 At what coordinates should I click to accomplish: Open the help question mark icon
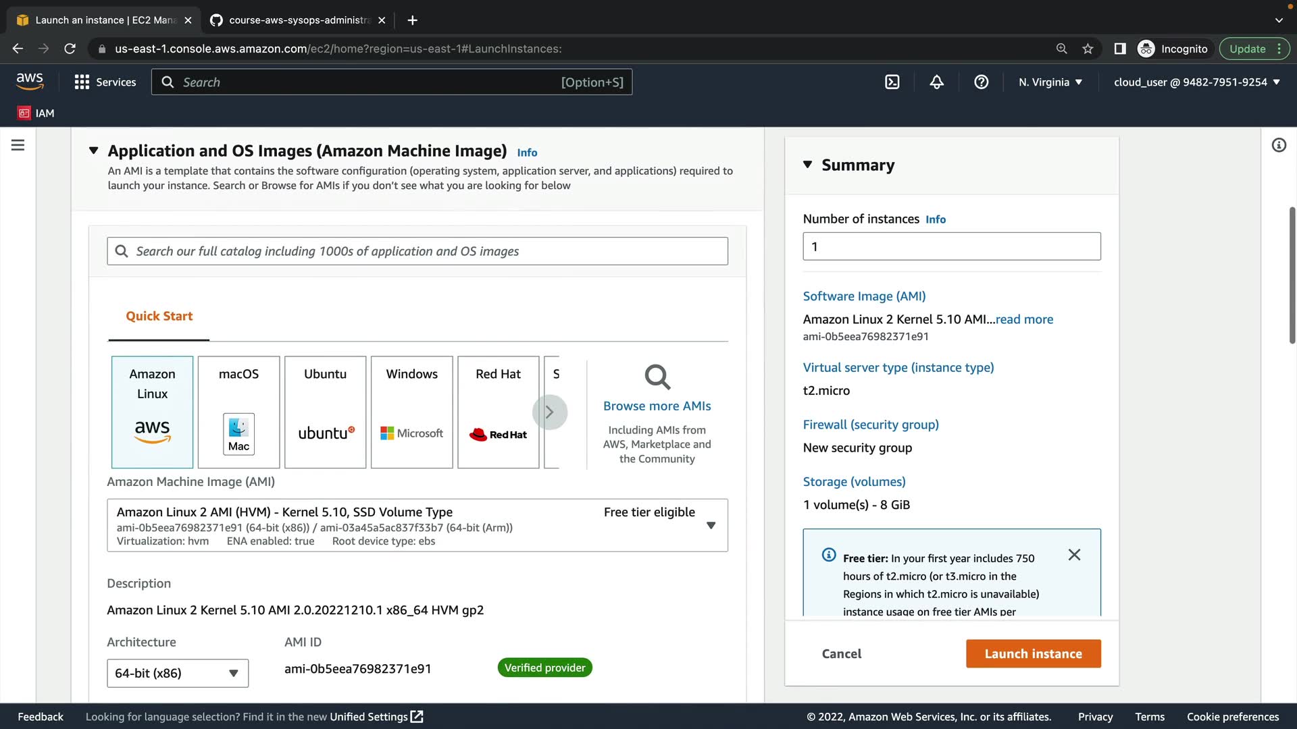tap(981, 82)
